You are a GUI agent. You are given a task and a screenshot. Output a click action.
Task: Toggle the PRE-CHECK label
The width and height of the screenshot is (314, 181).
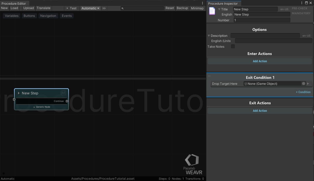point(299,8)
